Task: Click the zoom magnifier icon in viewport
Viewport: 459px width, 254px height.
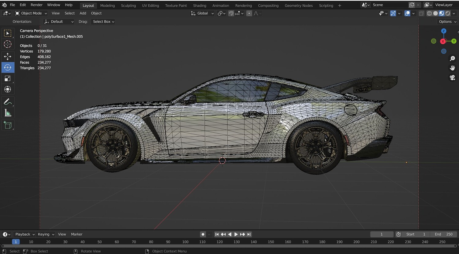Action: point(453,58)
